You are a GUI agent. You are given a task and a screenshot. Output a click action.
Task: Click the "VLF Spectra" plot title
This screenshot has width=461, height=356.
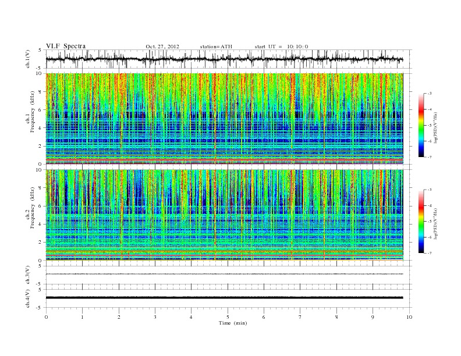click(66, 46)
